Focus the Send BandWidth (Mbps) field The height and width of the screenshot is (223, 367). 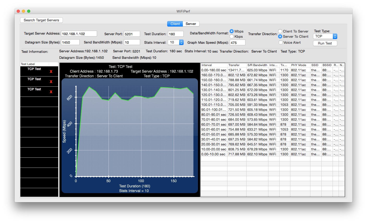pos(132,42)
